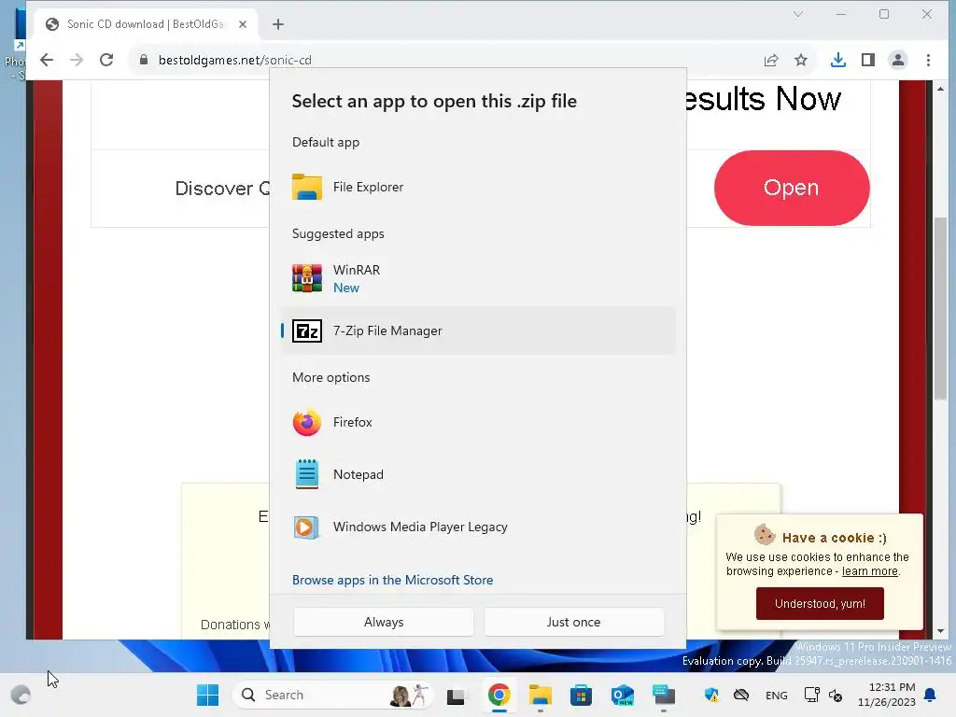Click the address bar URL bestoldgames.net/sonic-cd
The height and width of the screenshot is (717, 956).
point(234,60)
